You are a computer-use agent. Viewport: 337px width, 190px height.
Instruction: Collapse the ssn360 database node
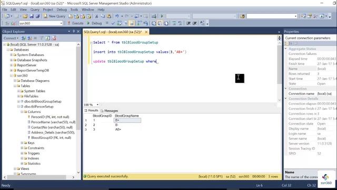click(12, 75)
